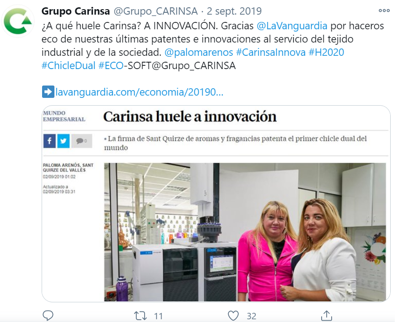
Task: Click the Grupo Carinsa display name
Action: (75, 11)
